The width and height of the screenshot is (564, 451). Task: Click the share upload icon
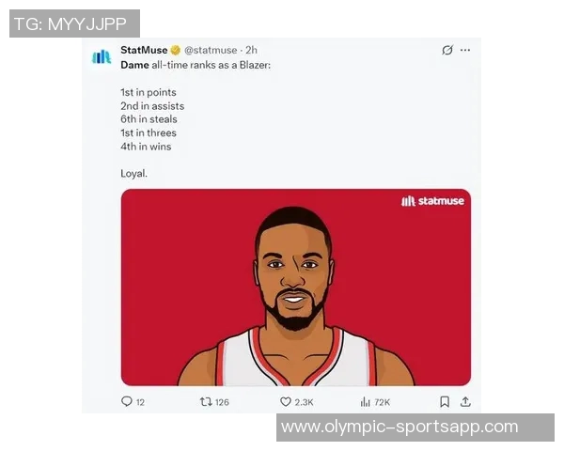point(465,401)
